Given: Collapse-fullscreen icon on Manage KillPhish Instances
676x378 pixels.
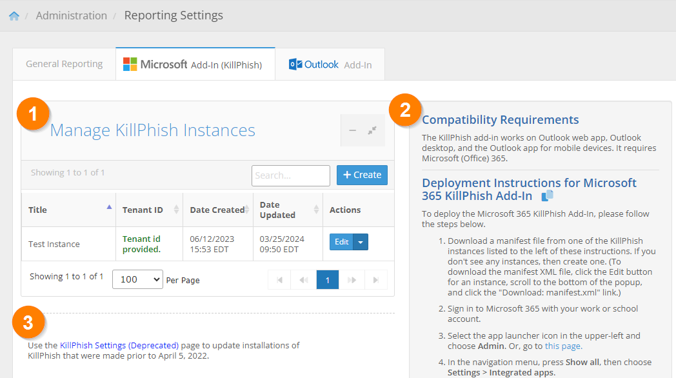Looking at the screenshot, I should pyautogui.click(x=372, y=130).
